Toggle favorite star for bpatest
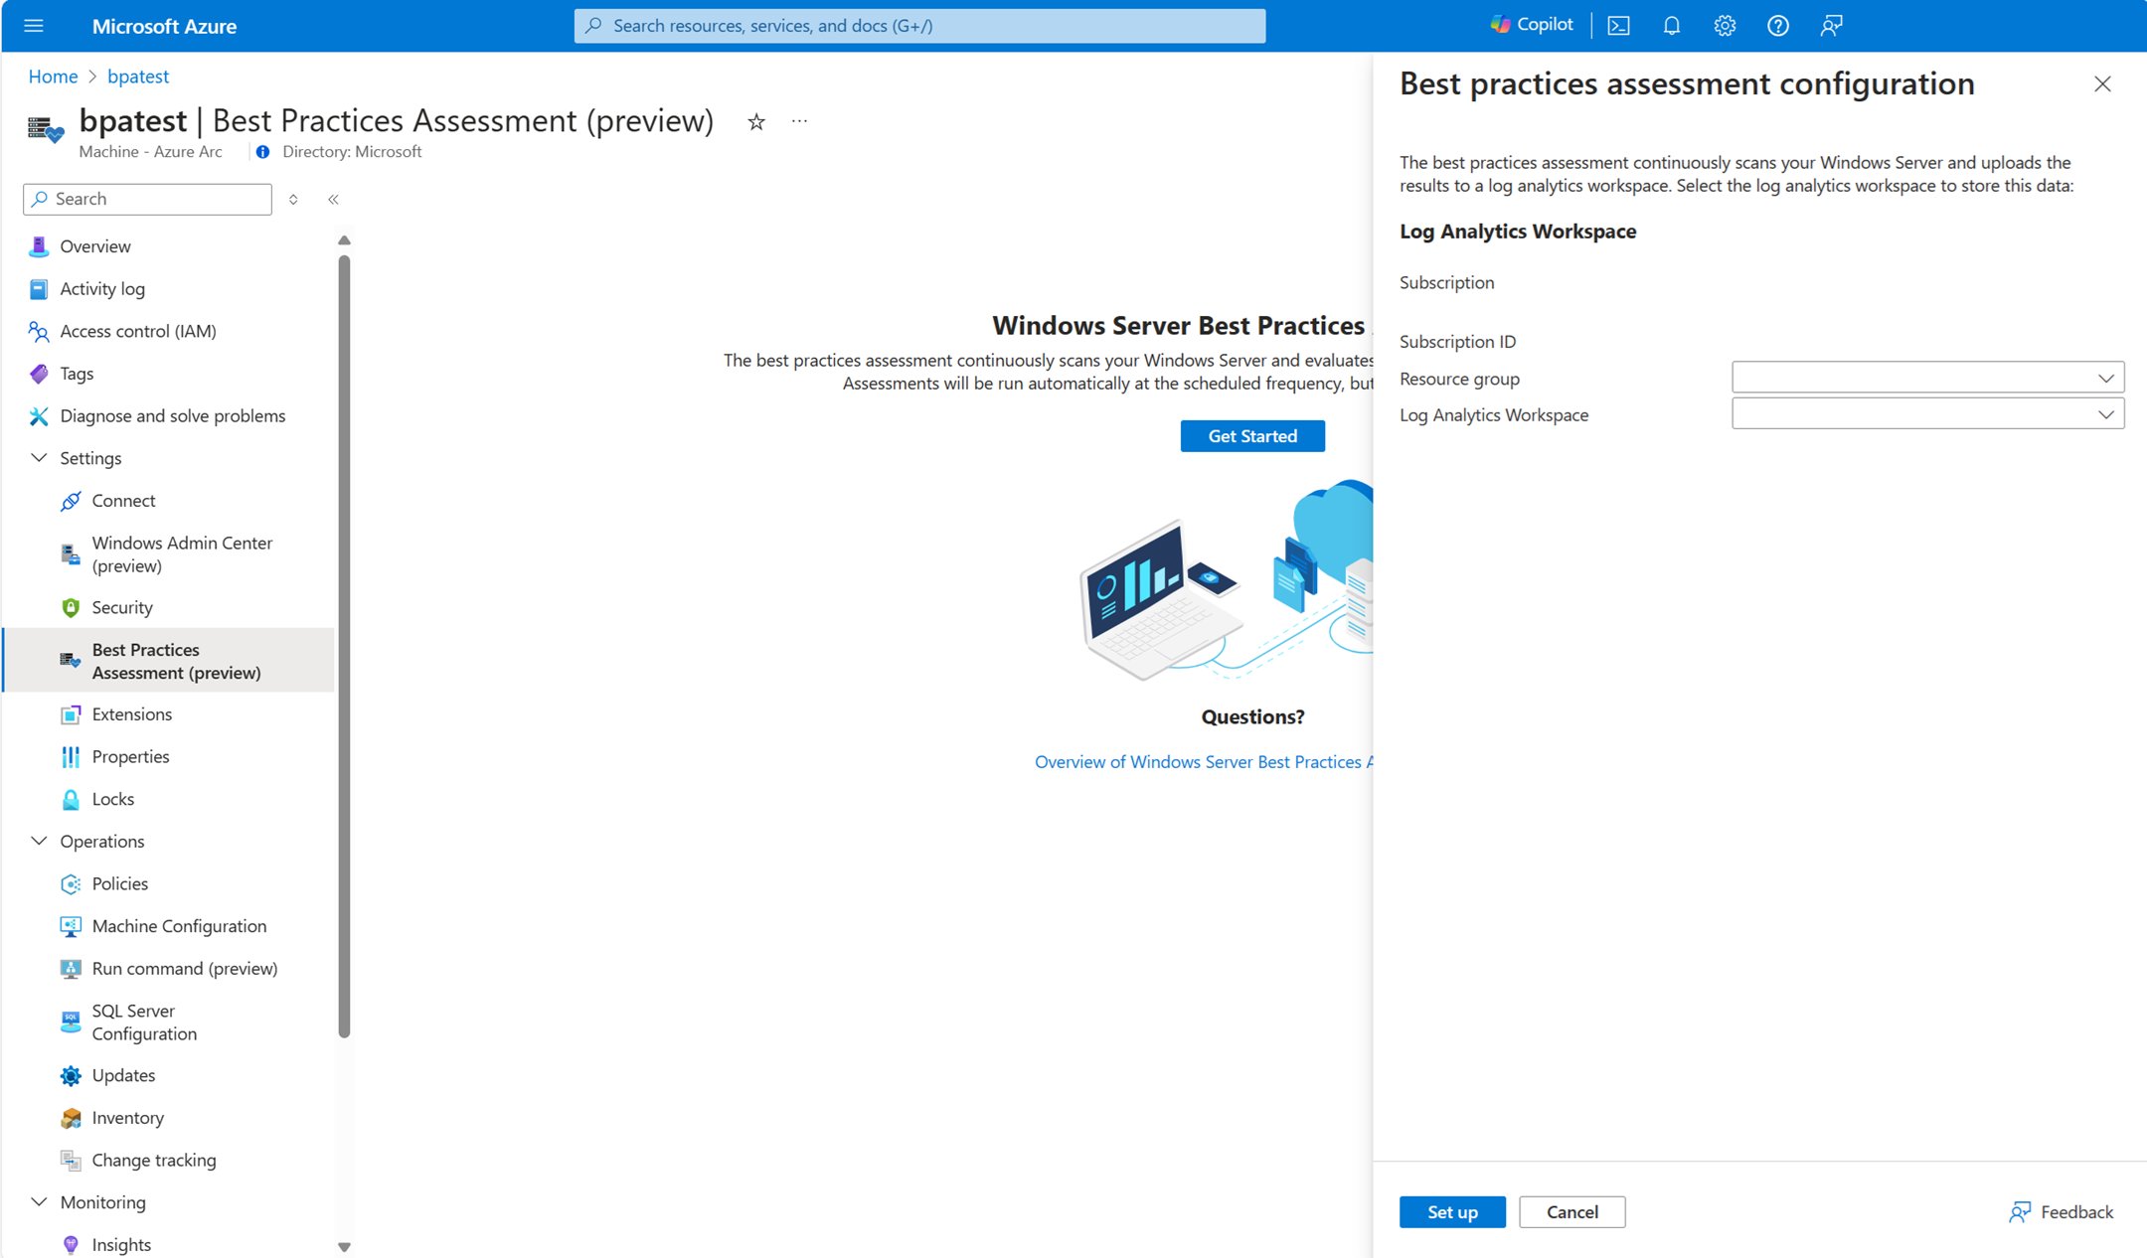 (x=755, y=121)
